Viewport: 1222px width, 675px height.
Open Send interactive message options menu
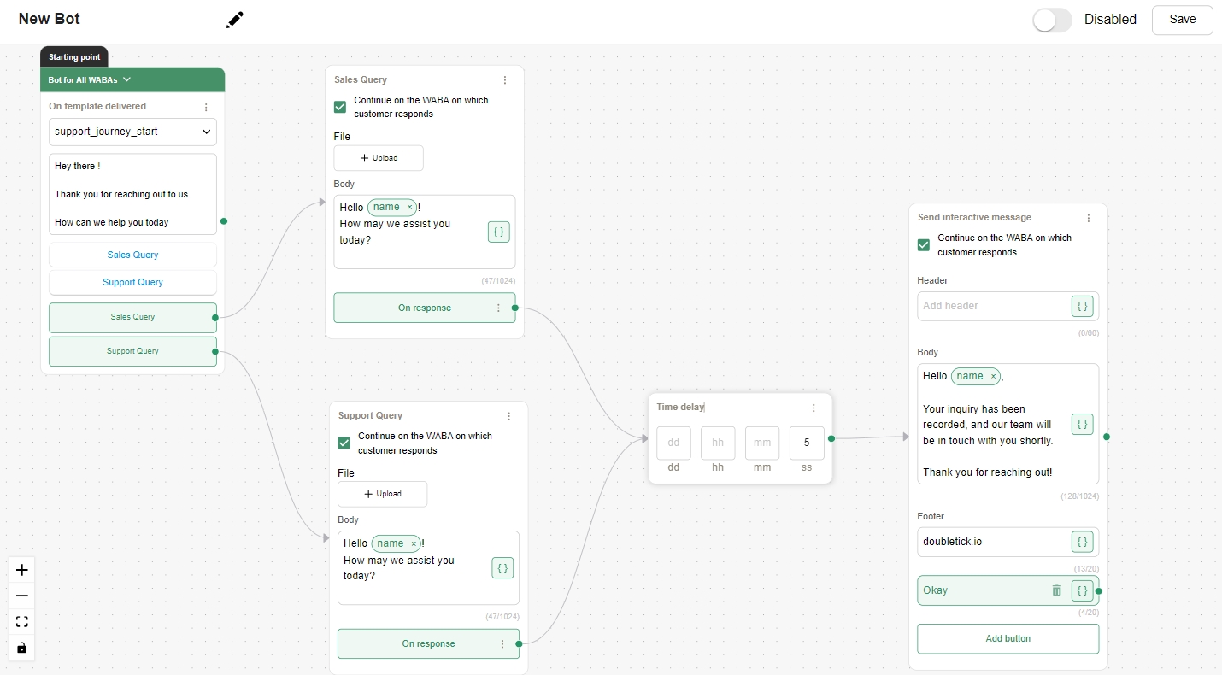(1088, 218)
